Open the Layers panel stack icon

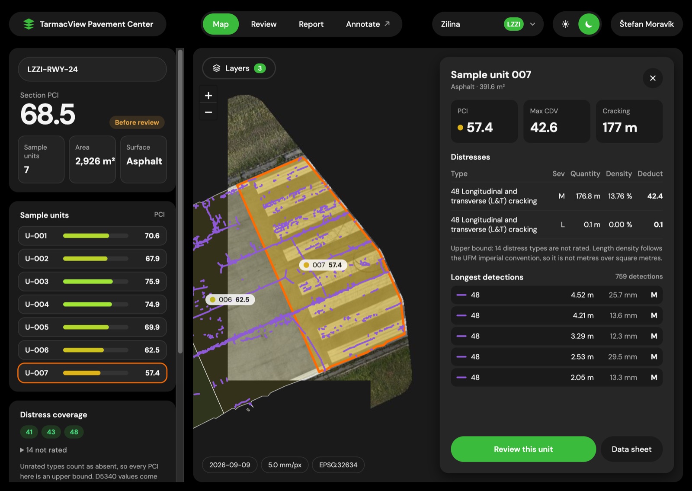217,68
